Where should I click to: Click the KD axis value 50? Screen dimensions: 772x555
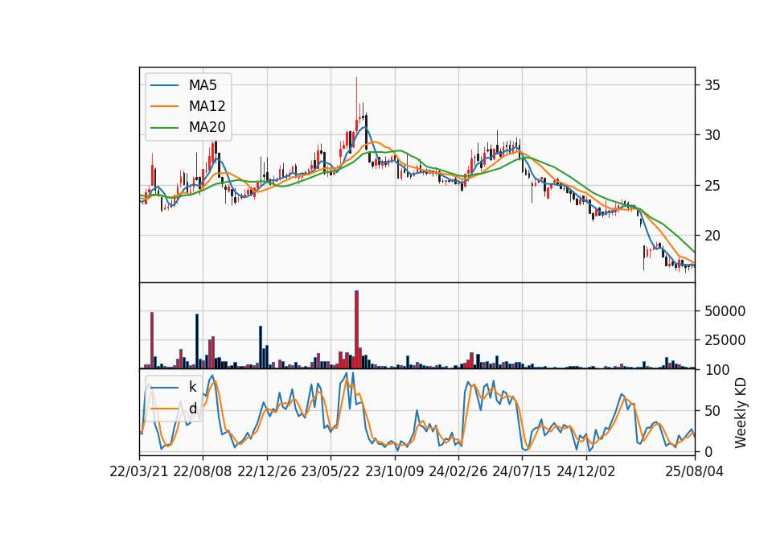(x=712, y=411)
